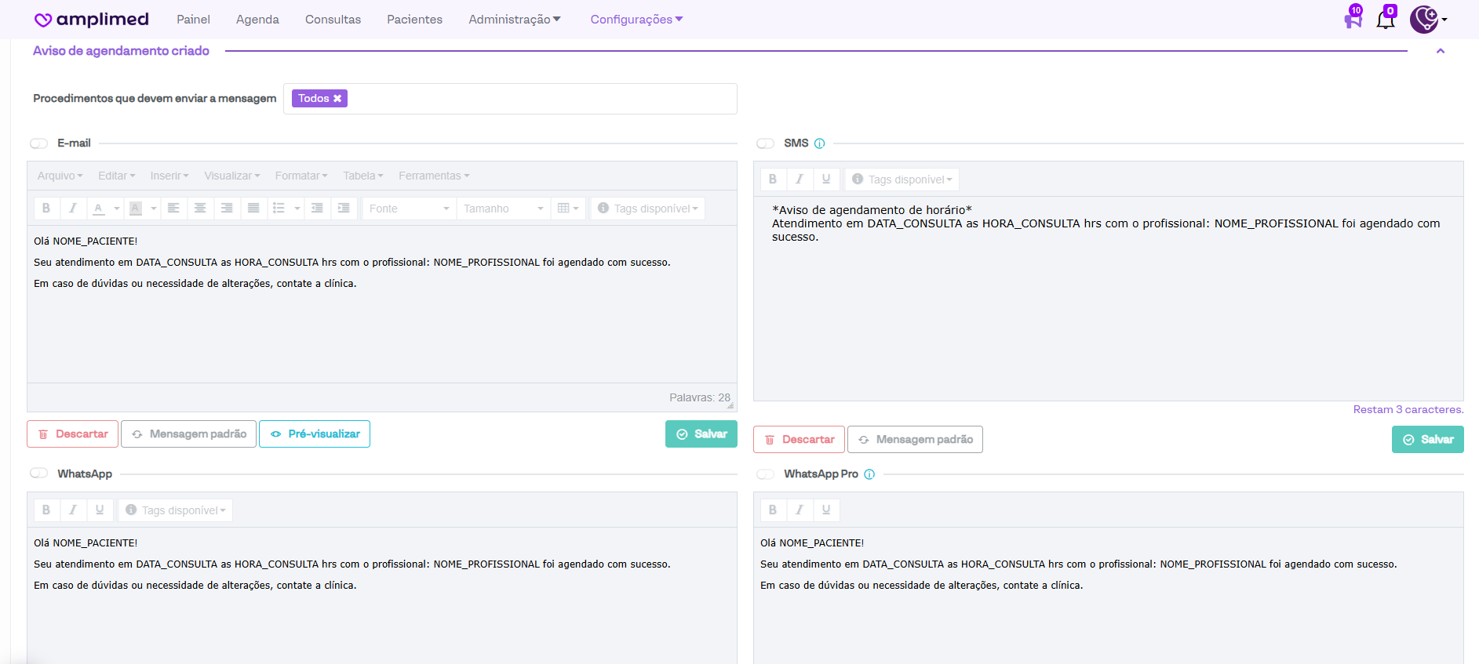Screen dimensions: 1479x664
Task: Open the Fonte font dropdown
Action: click(409, 209)
